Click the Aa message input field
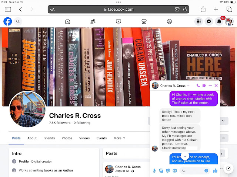237x177 pixels. click(x=192, y=170)
